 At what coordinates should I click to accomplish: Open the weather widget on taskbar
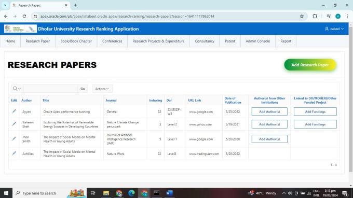click(262, 193)
